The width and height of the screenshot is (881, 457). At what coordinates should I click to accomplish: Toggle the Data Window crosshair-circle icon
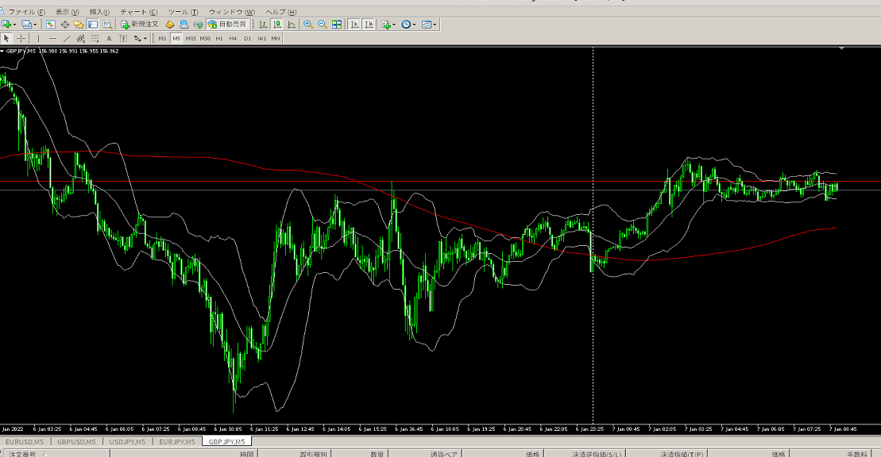point(65,24)
